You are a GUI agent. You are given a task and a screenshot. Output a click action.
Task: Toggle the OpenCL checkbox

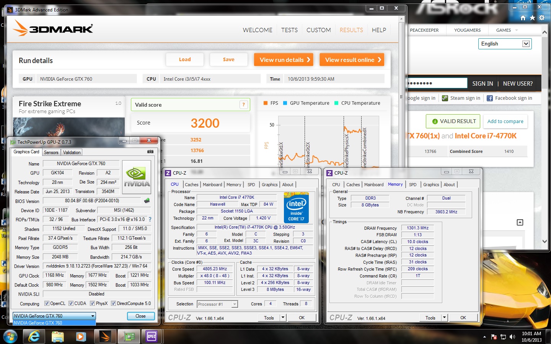point(47,303)
